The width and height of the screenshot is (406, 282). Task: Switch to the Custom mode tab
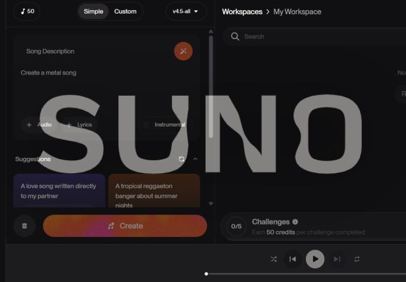click(x=125, y=12)
